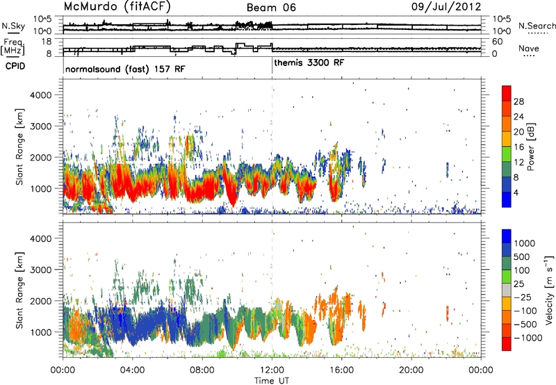
Task: Click 'normalsound (fast) 157 RF' text
Action: click(125, 69)
